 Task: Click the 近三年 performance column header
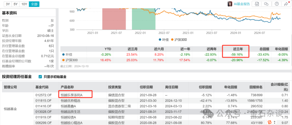238,49
